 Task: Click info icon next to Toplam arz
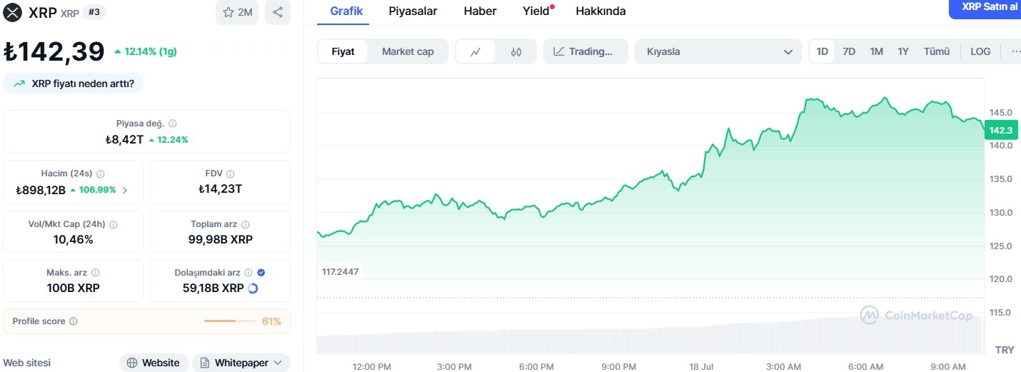(245, 224)
